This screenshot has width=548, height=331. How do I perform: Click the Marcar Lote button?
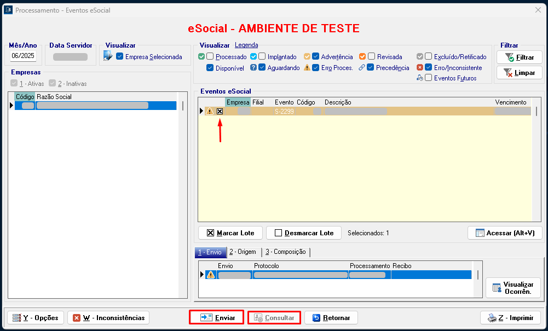[x=230, y=233]
